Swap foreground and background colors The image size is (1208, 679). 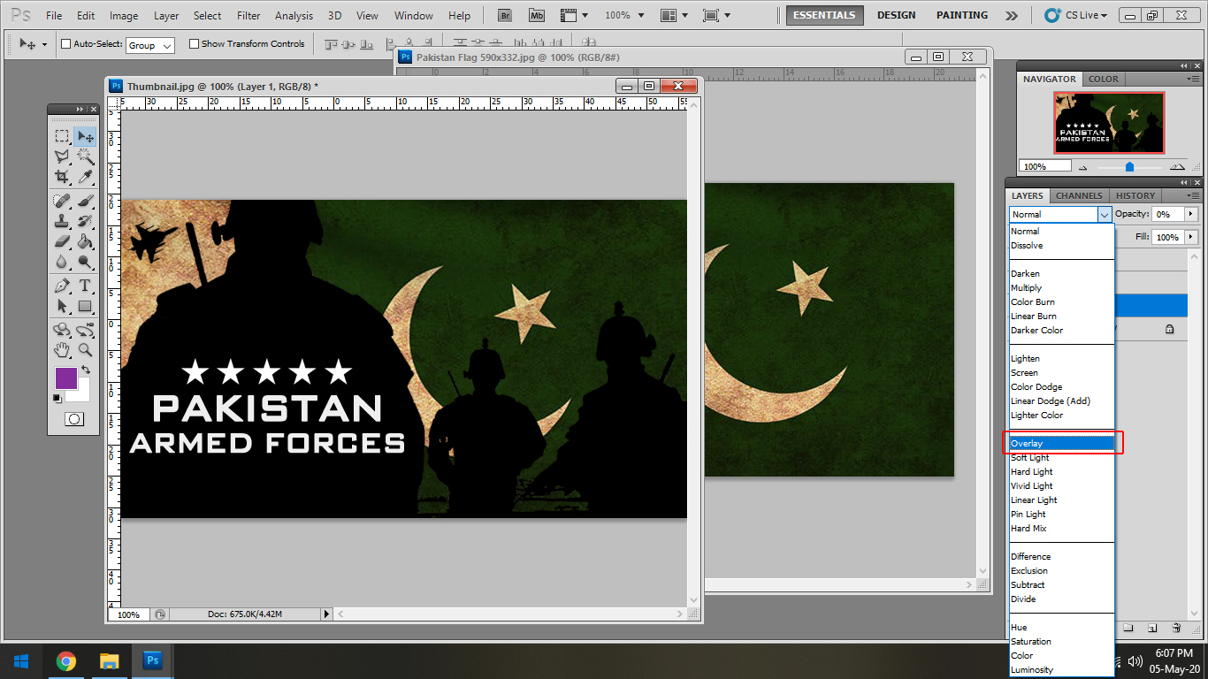[86, 370]
